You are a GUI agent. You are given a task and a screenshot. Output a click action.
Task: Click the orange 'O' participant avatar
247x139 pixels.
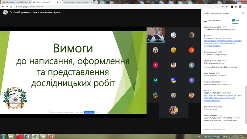pyautogui.click(x=192, y=50)
